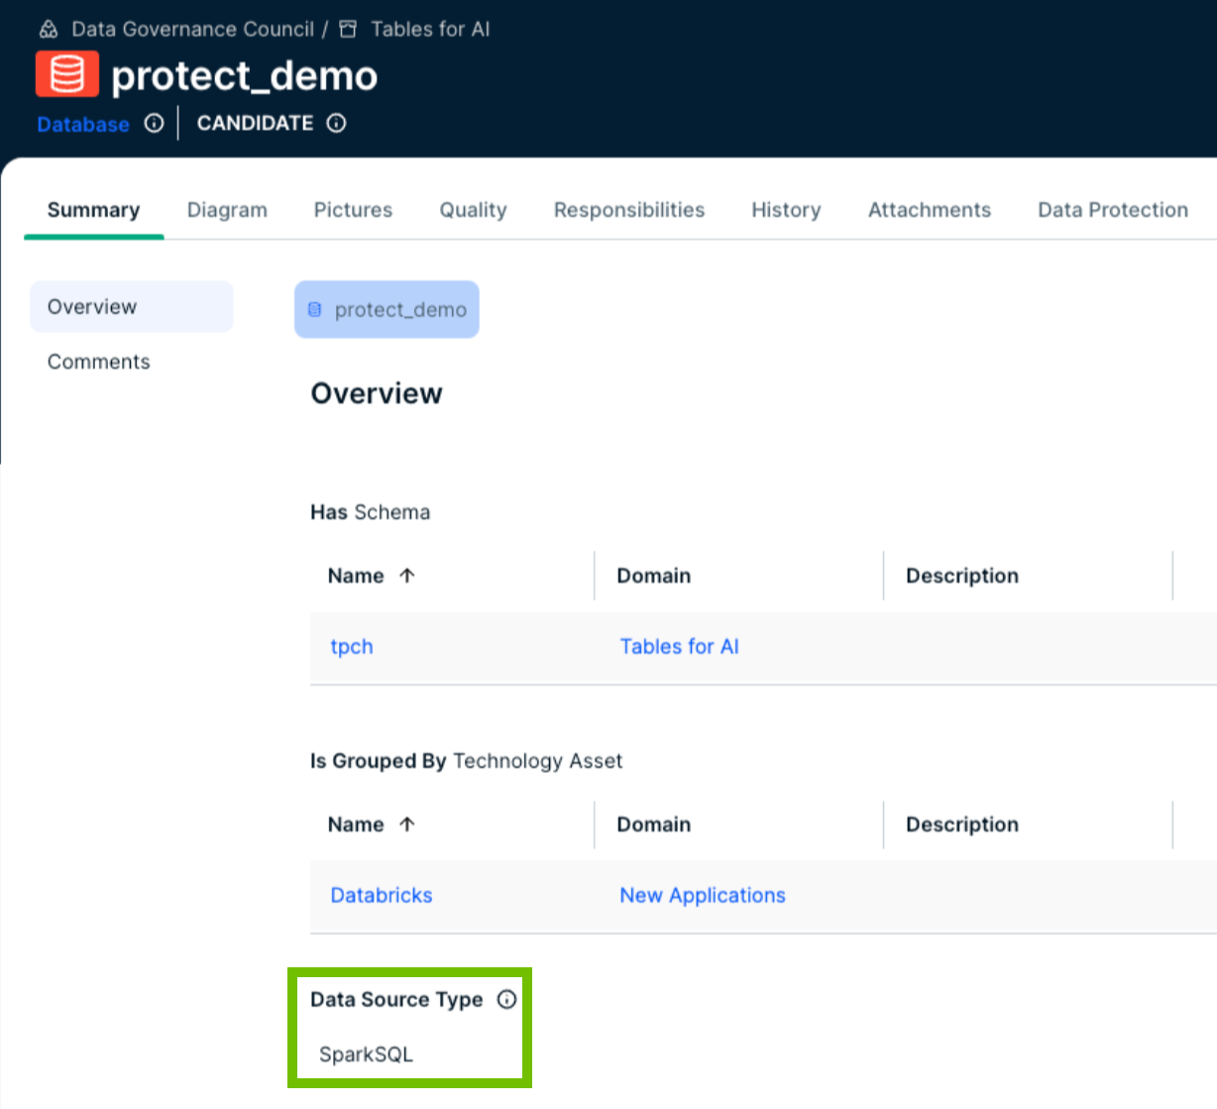Open the info tooltip next to CANDIDATE
The image size is (1217, 1109).
click(x=336, y=123)
